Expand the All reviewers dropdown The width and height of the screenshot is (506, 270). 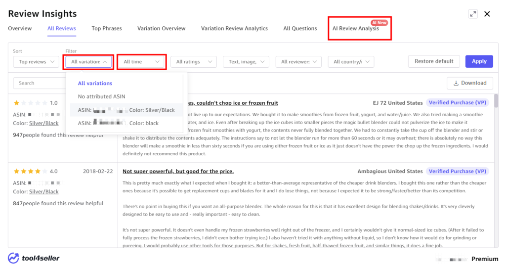point(298,62)
